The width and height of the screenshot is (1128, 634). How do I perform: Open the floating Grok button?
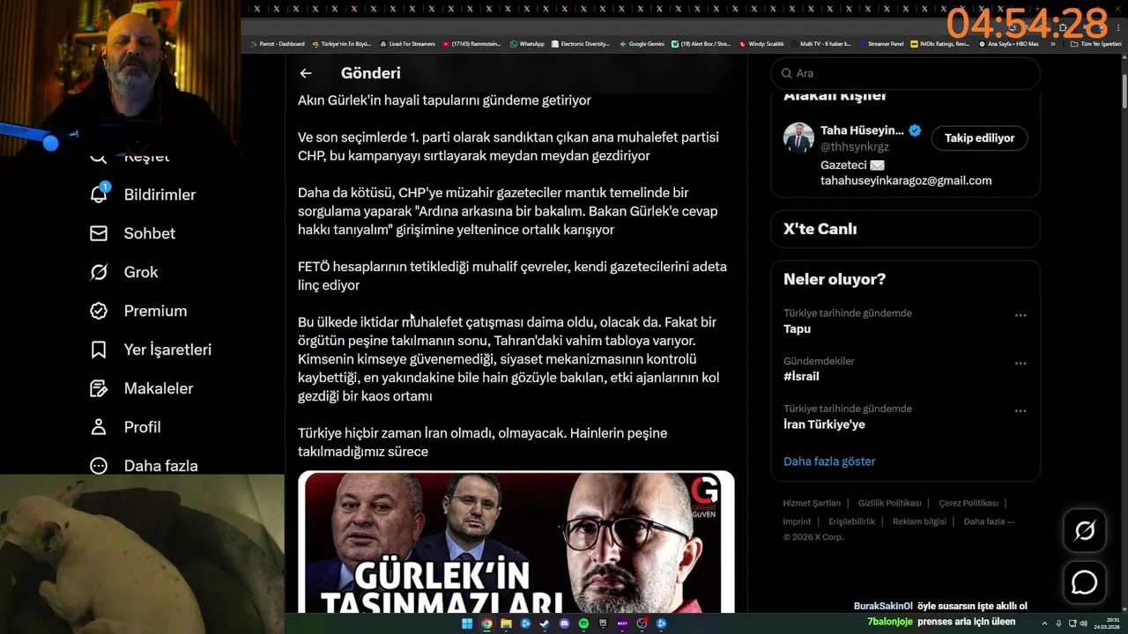(x=1085, y=530)
